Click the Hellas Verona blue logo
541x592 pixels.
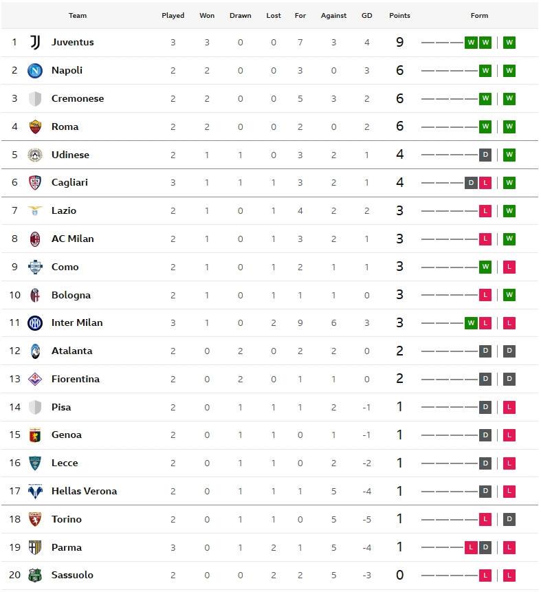pyautogui.click(x=35, y=491)
